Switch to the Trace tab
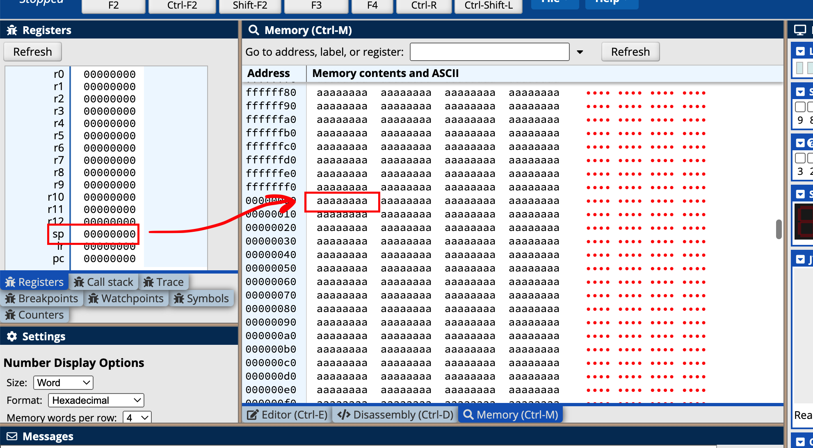Viewport: 813px width, 448px height. click(164, 282)
